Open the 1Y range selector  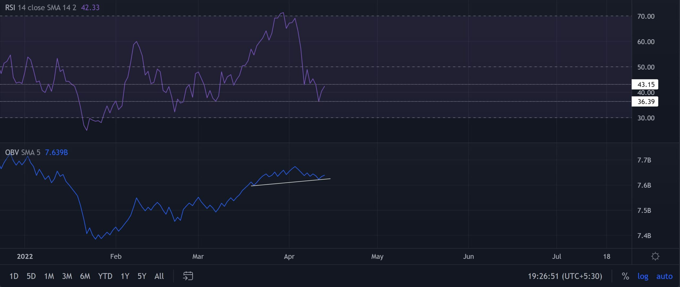(x=125, y=276)
